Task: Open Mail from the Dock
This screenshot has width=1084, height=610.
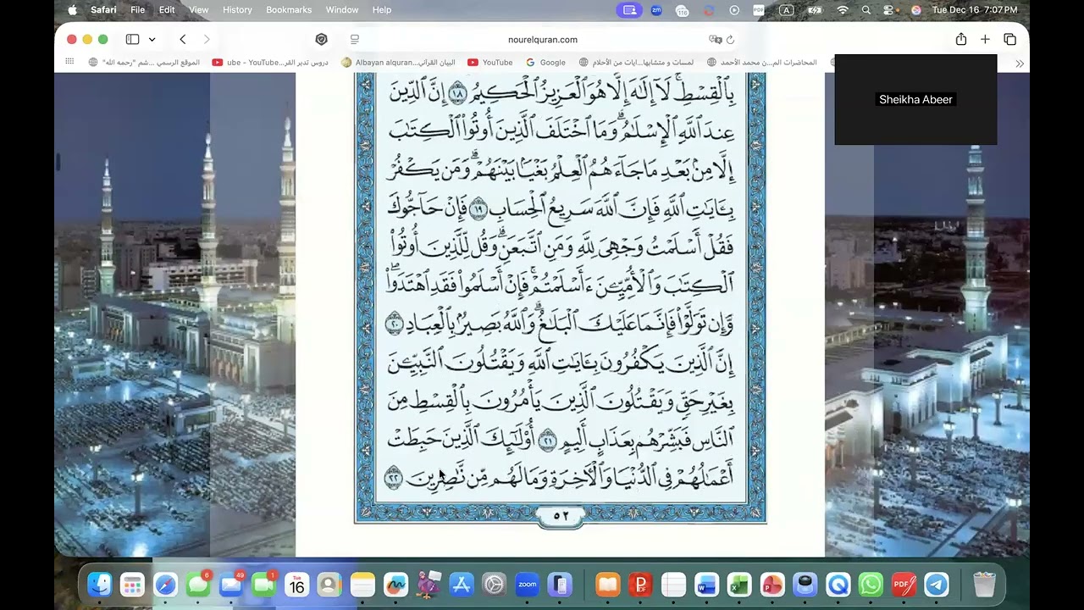Action: pos(231,585)
